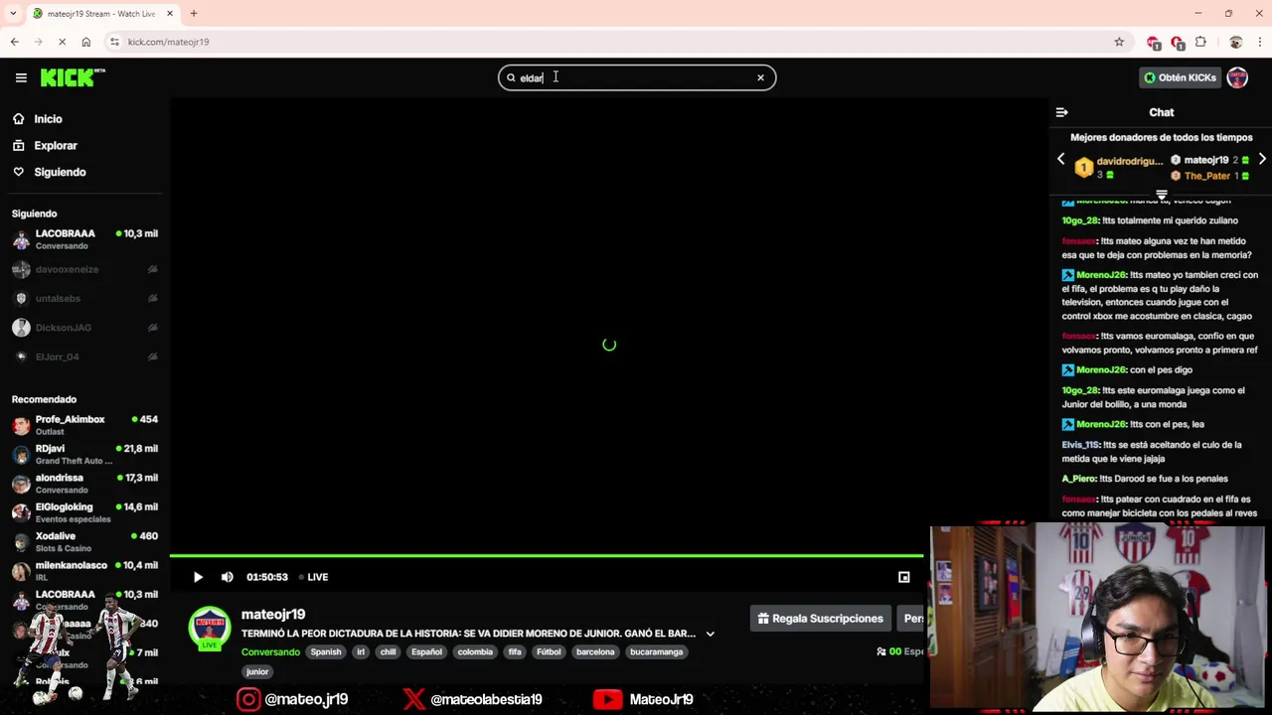Click mateojr19 channel name
The width and height of the screenshot is (1272, 715).
tap(273, 615)
